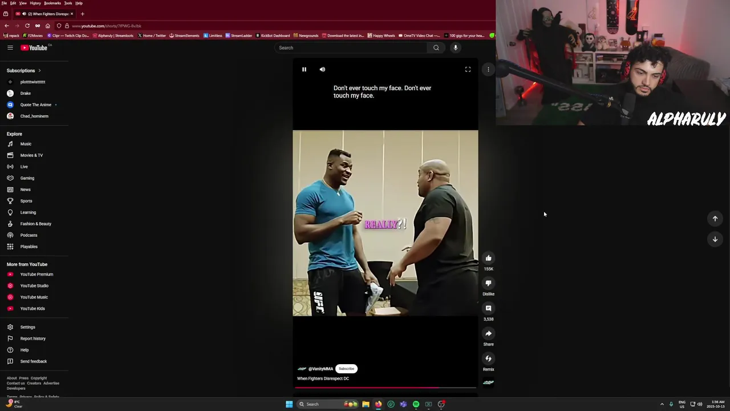Open the News category

tap(26, 190)
